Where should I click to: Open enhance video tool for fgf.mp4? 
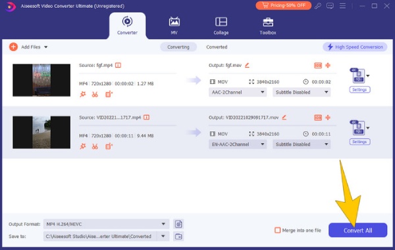[109, 94]
